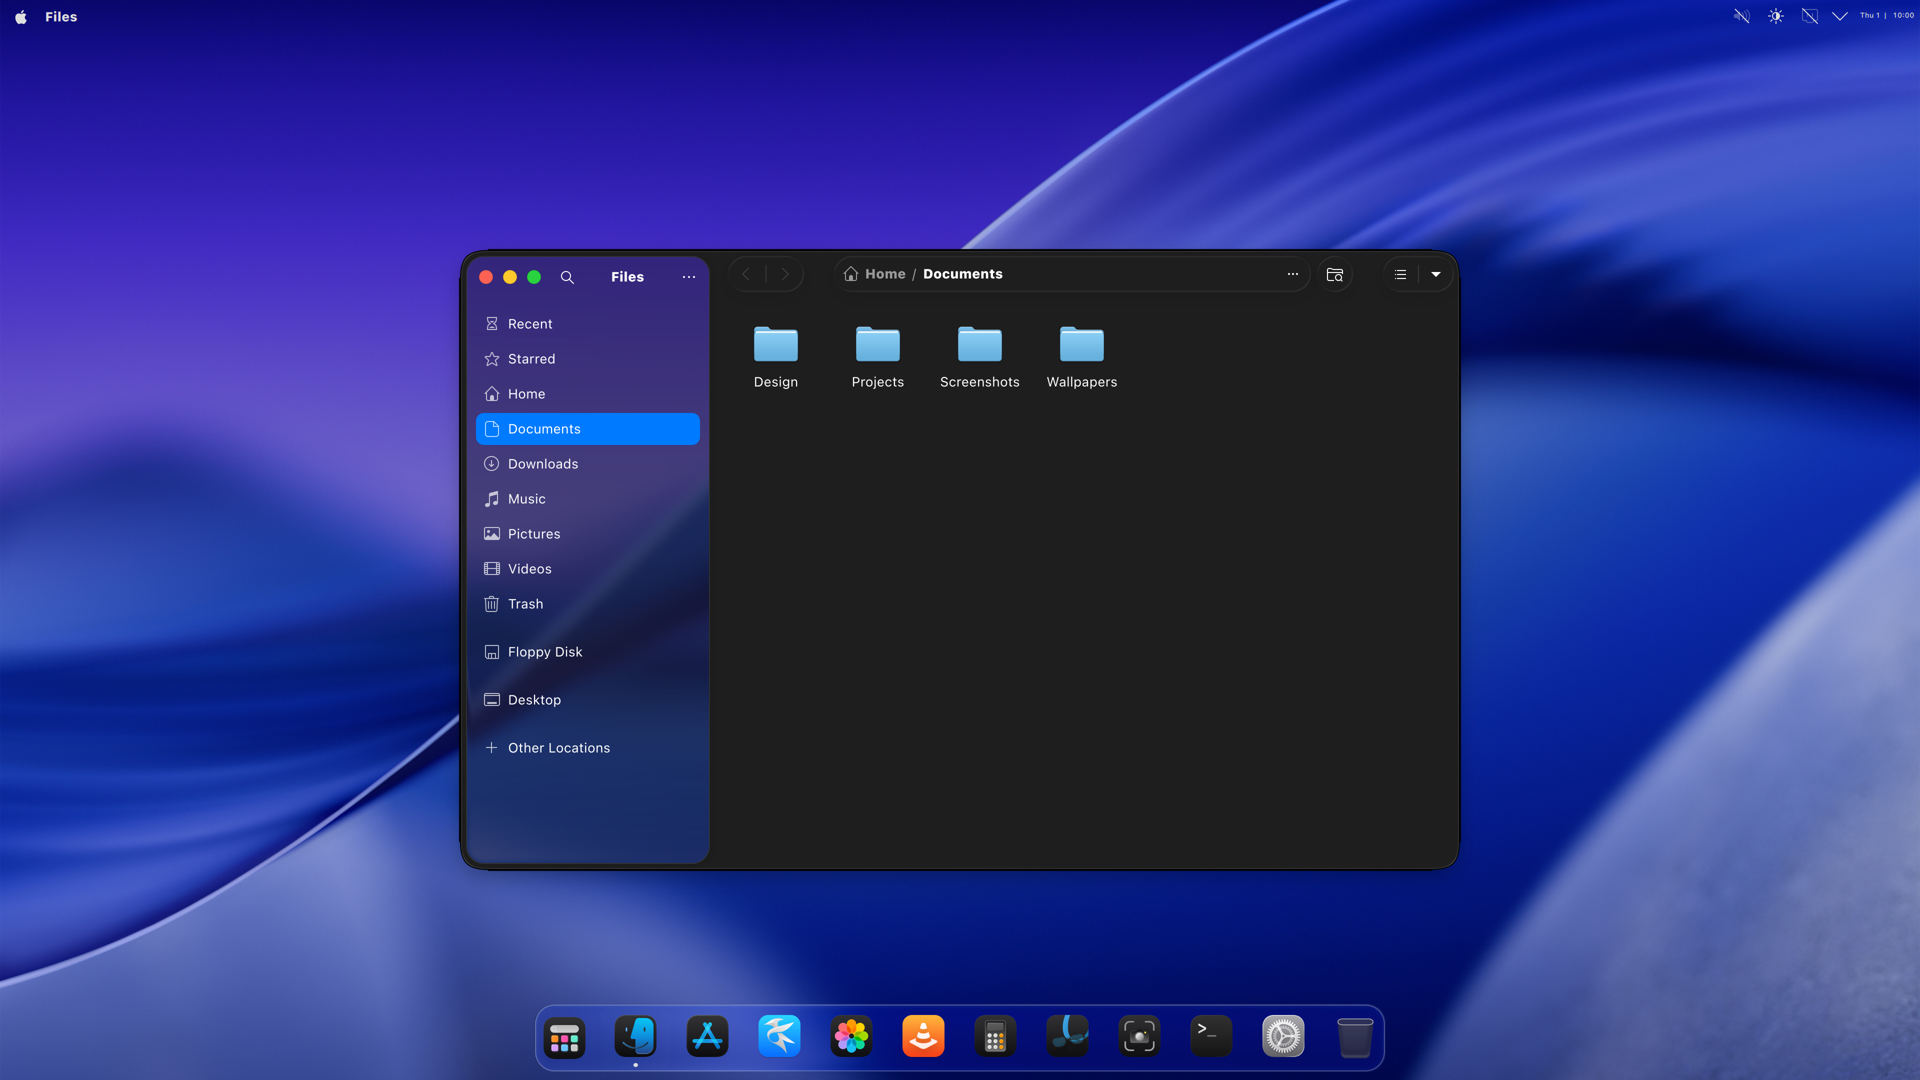The image size is (1920, 1080).
Task: Open the path bar three-dot menu
Action: click(x=1292, y=274)
